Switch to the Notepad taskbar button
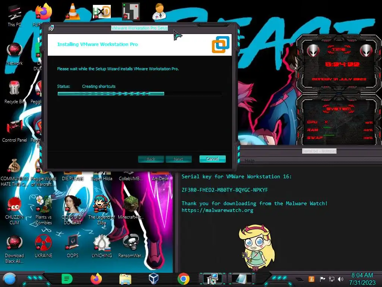Screen dimensions: 382x287 pos(241,279)
